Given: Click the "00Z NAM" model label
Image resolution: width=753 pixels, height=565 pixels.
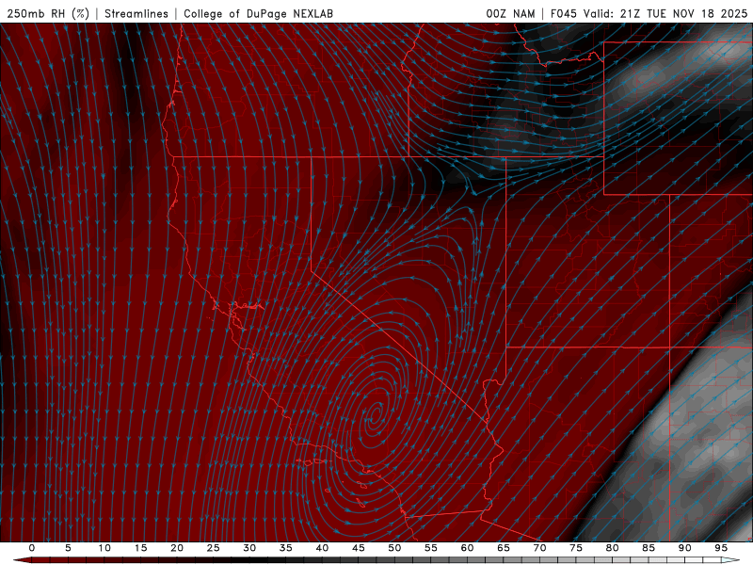Looking at the screenshot, I should (x=510, y=13).
